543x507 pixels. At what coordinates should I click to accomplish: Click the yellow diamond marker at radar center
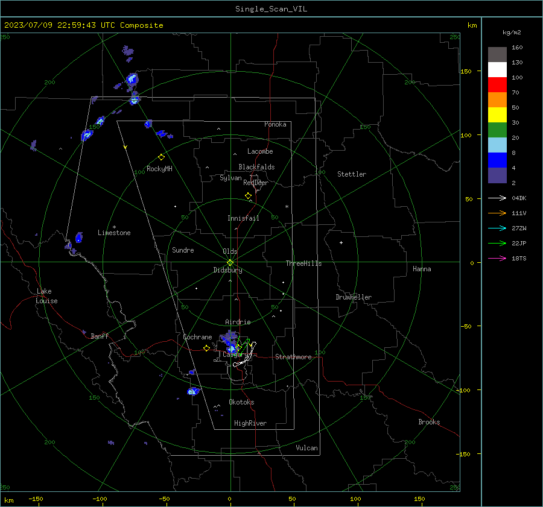point(230,263)
